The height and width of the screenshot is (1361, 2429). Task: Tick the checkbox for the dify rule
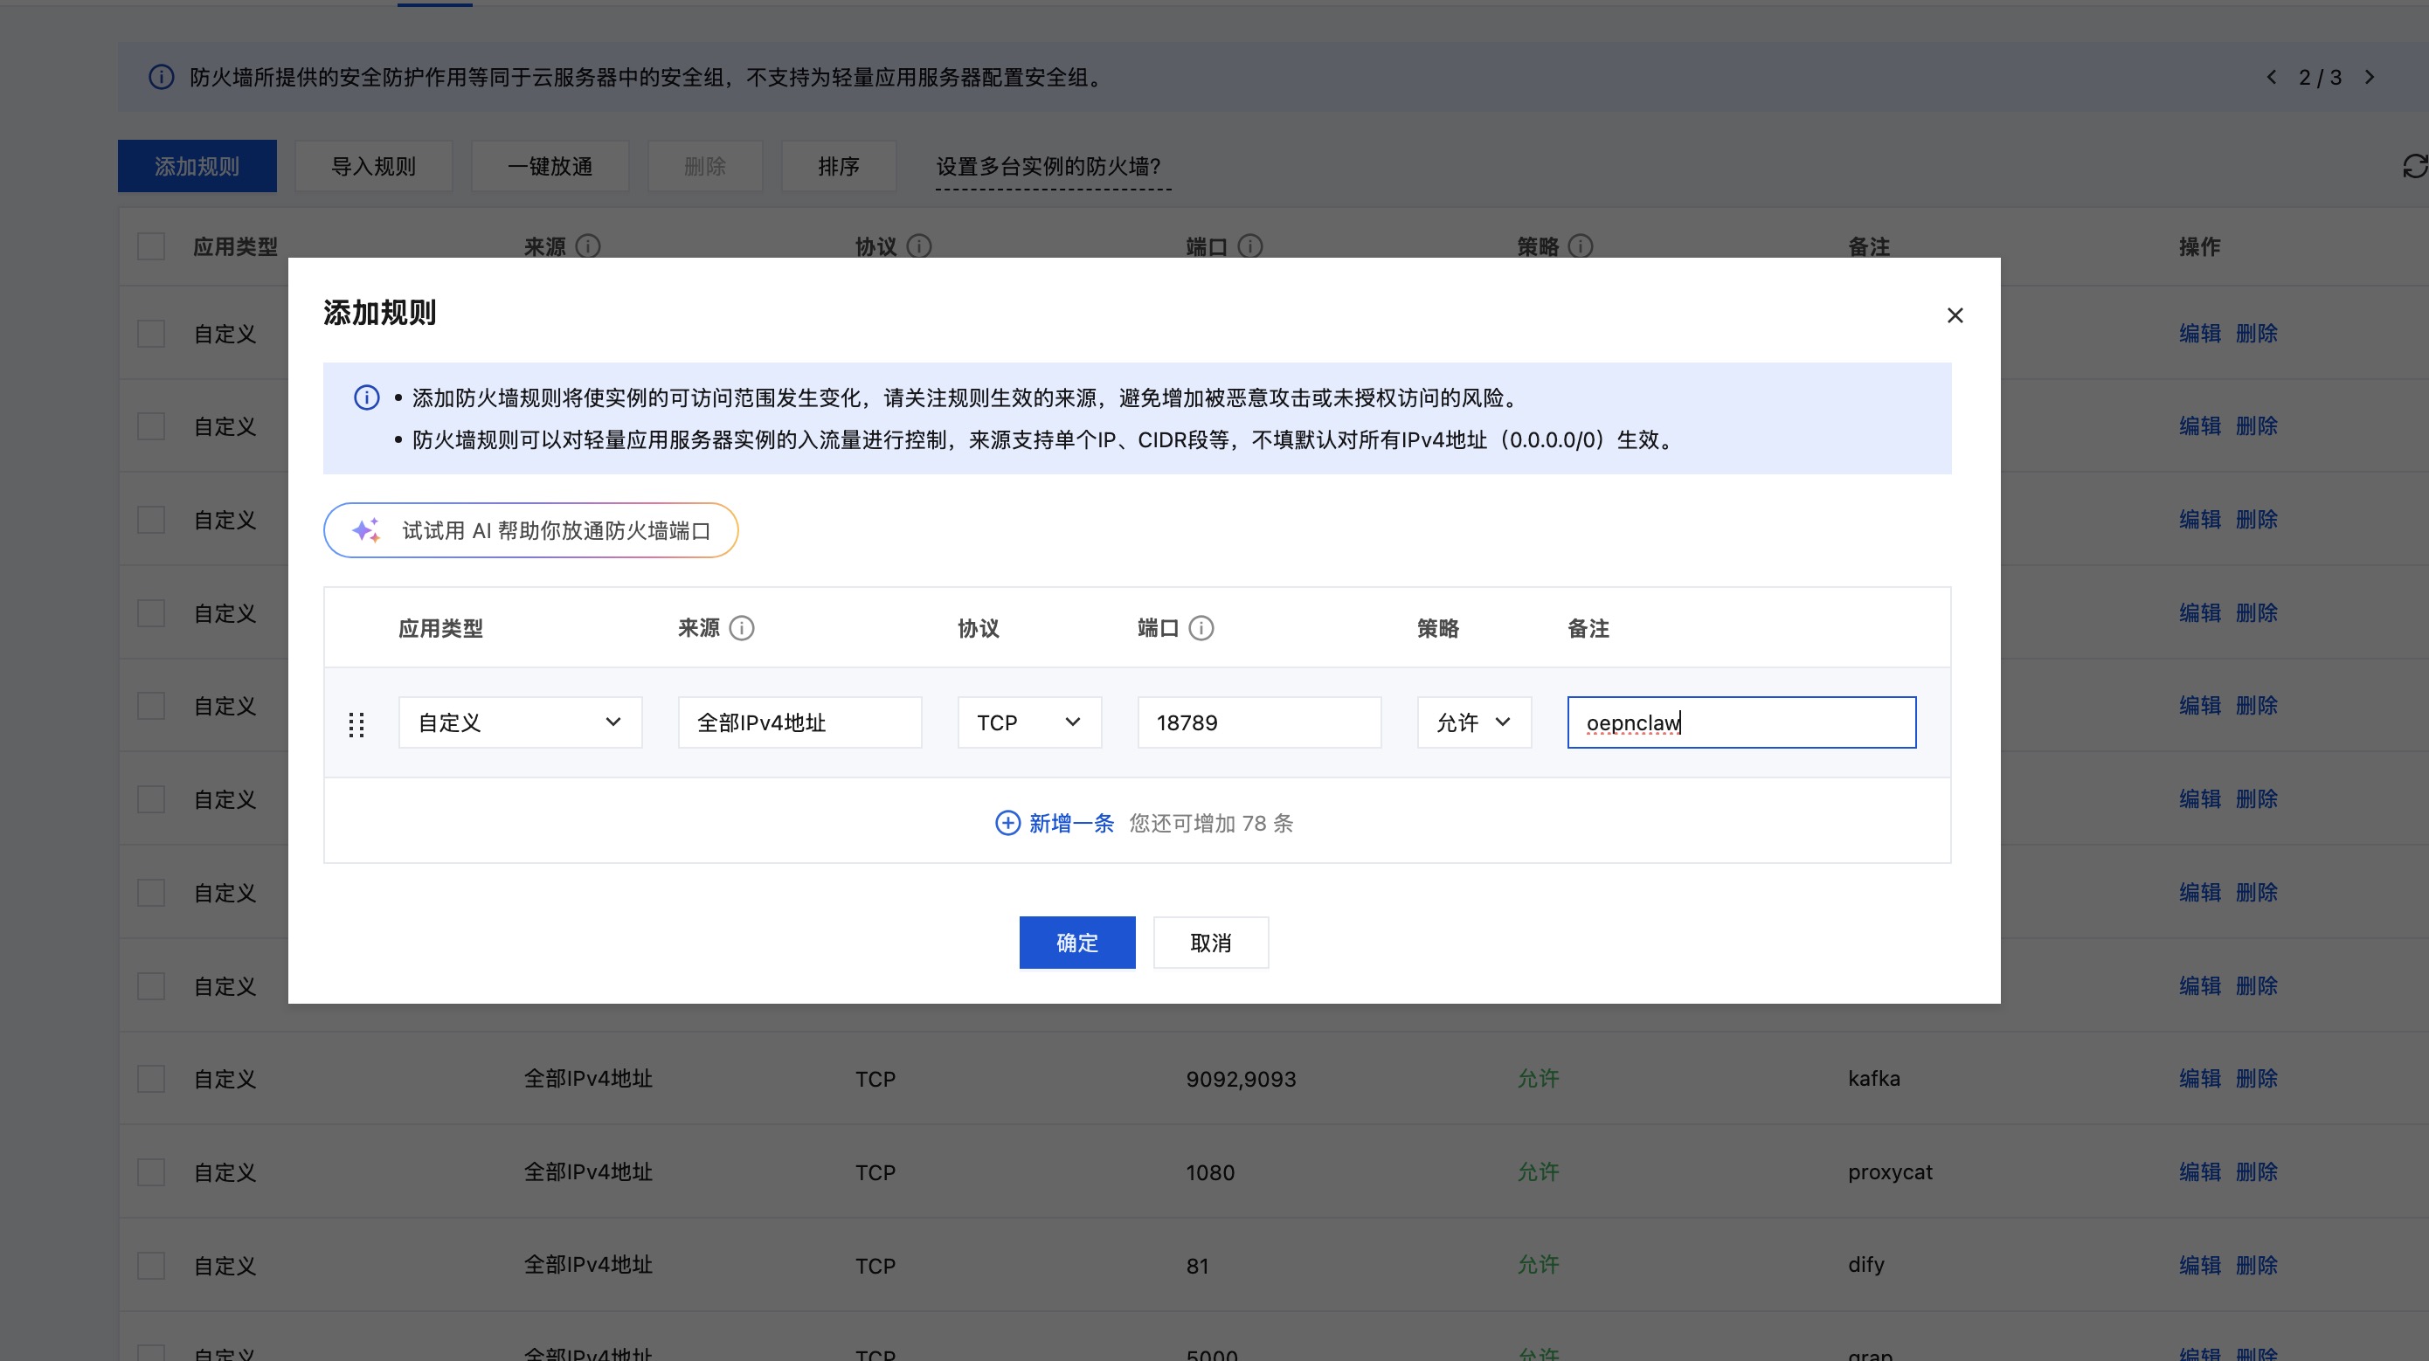151,1265
